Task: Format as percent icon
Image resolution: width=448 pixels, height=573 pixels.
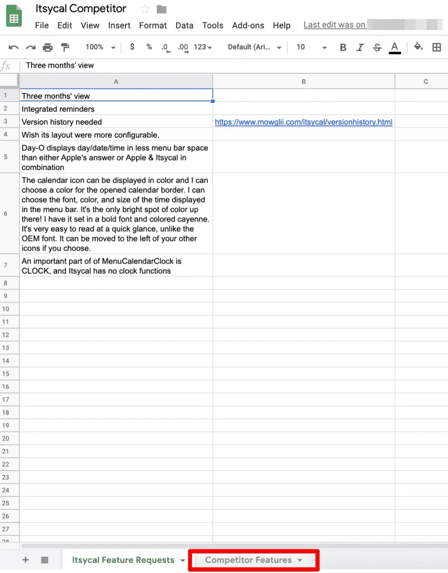Action: [149, 47]
